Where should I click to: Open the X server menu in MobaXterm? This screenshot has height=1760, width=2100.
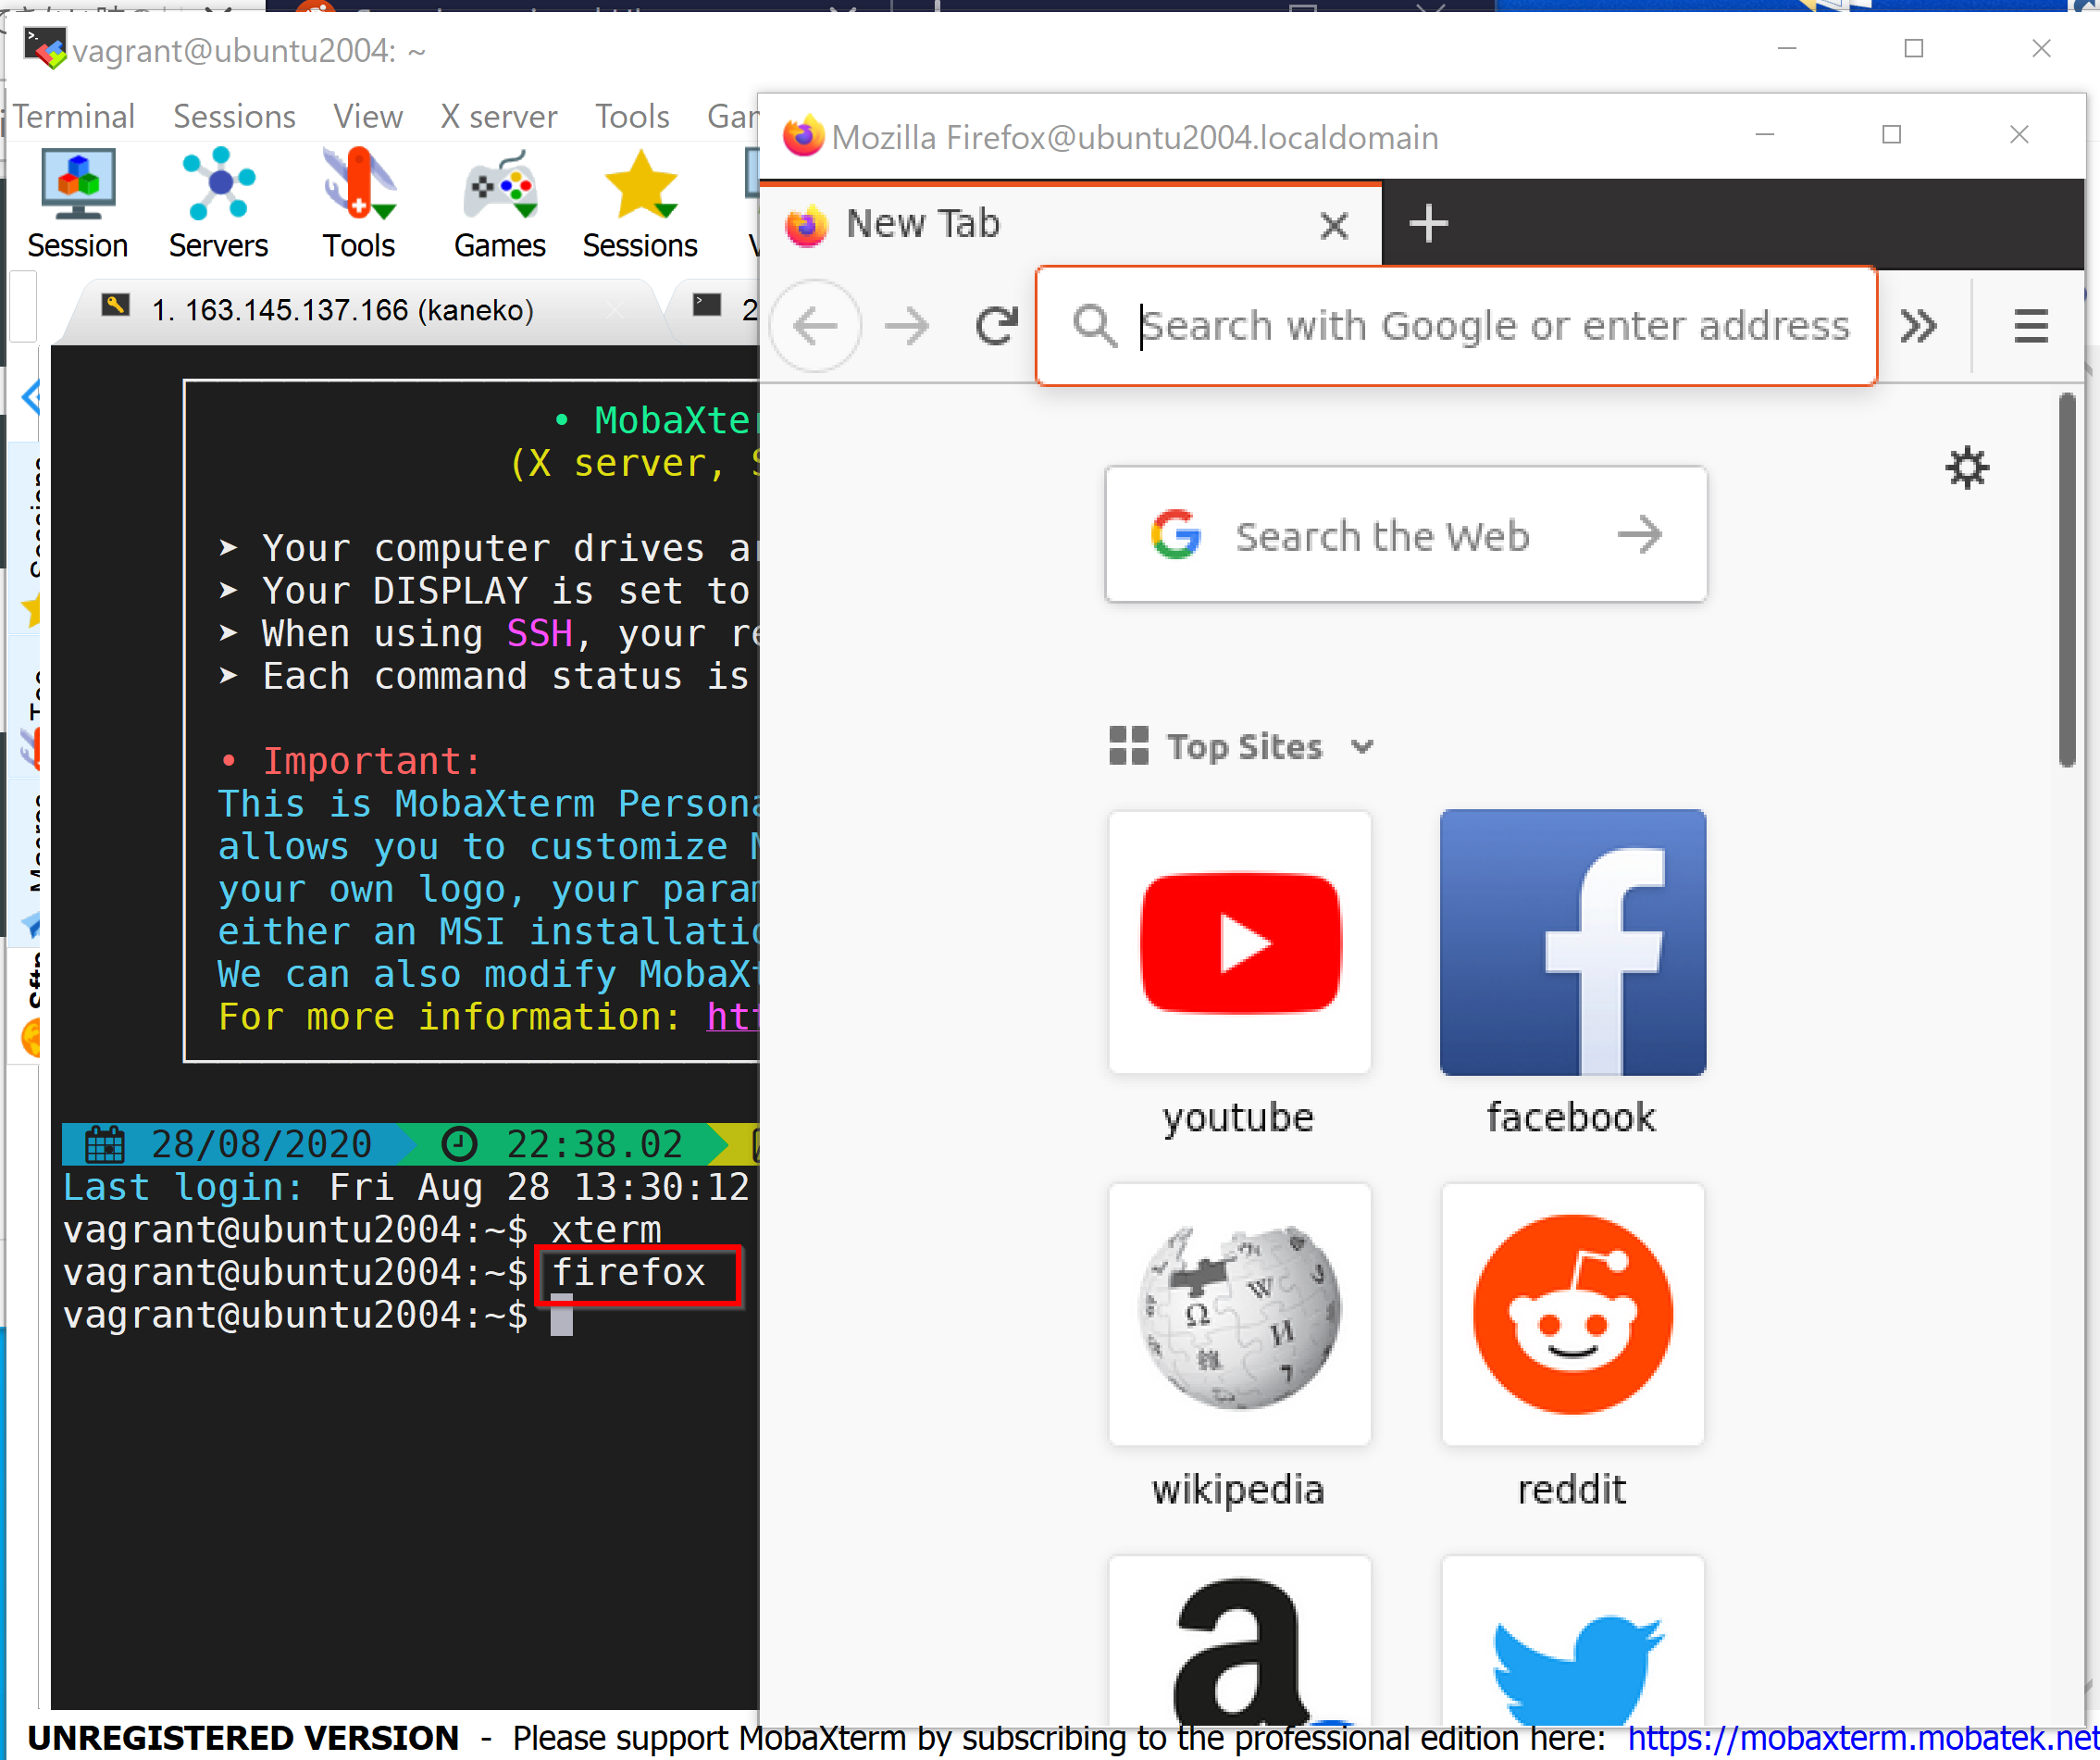tap(498, 116)
